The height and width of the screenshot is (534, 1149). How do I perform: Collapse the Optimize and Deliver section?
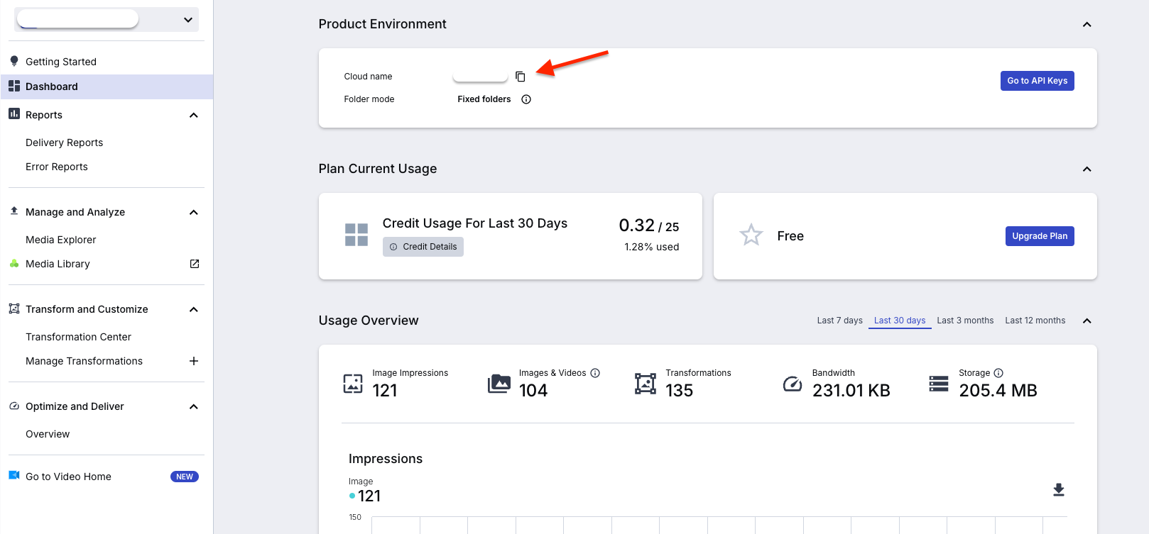[x=194, y=406]
